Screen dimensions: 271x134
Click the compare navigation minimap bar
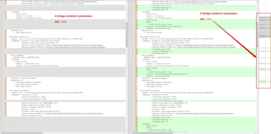263,50
